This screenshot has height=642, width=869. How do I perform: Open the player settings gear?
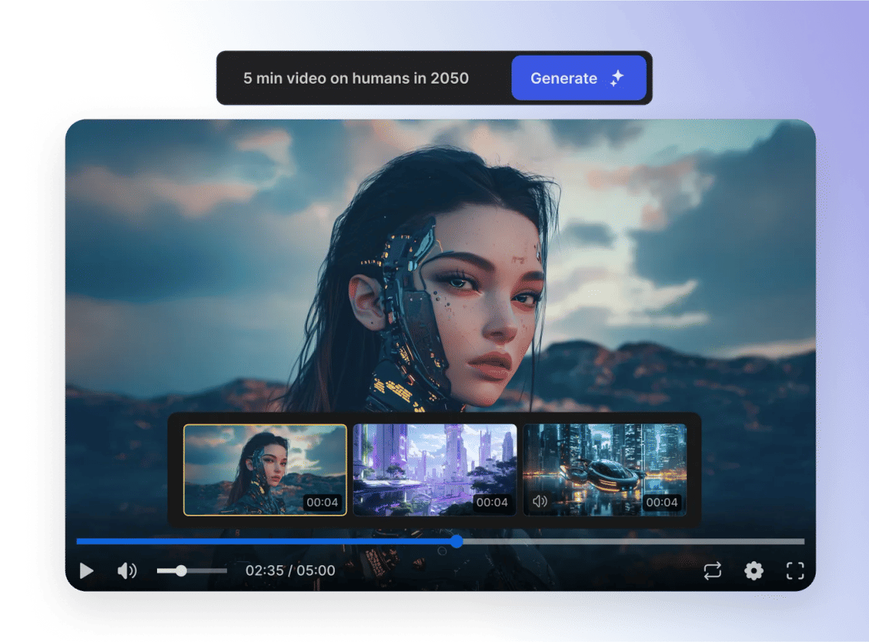pos(754,570)
